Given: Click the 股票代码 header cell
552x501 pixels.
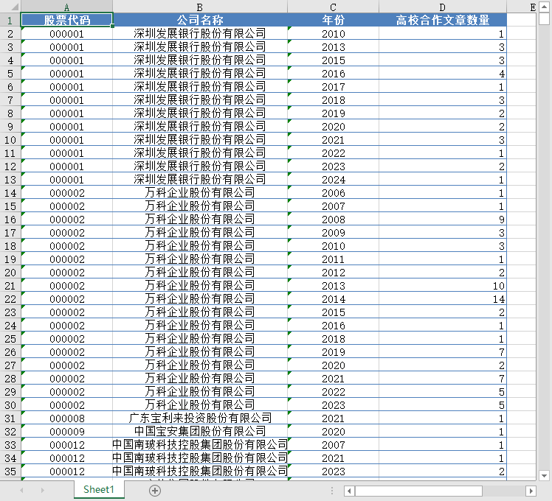Looking at the screenshot, I should coord(67,20).
